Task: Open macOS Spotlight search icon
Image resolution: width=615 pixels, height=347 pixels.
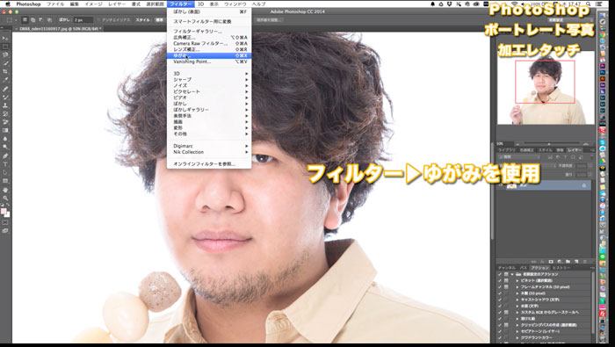Action: 589,4
